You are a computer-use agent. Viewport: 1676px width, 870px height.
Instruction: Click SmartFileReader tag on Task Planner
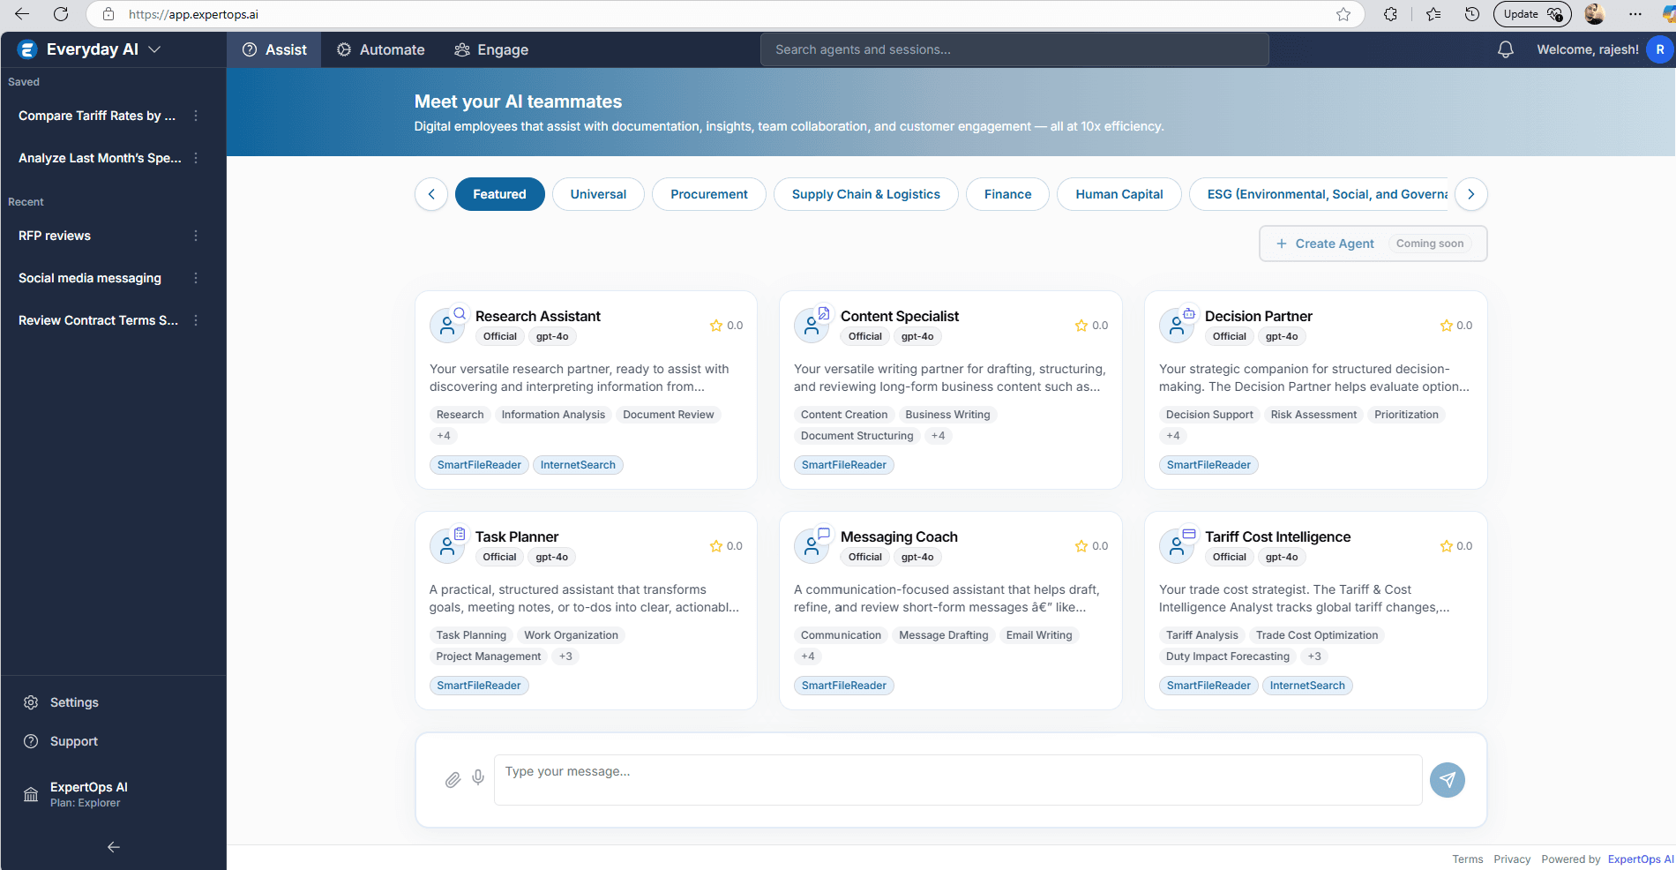[x=479, y=686]
